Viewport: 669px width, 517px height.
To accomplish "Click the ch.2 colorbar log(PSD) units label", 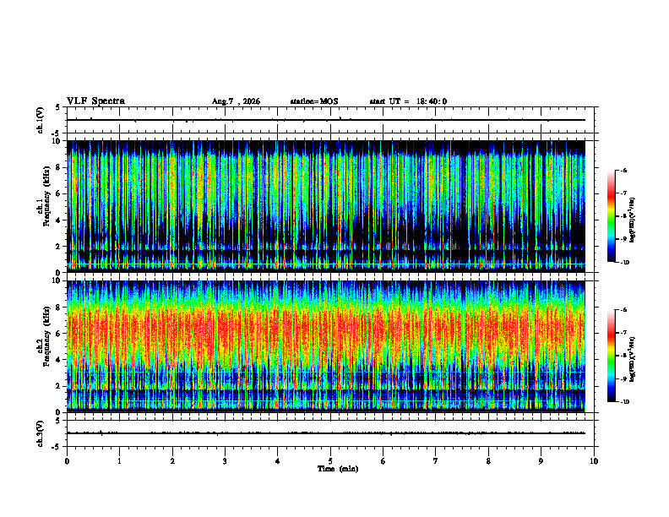I will (x=633, y=359).
